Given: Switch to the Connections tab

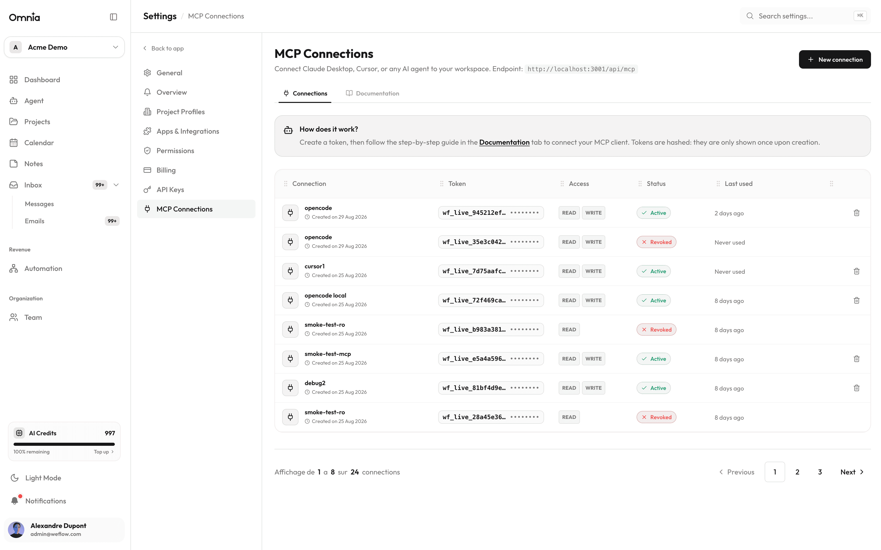Looking at the screenshot, I should [x=305, y=93].
